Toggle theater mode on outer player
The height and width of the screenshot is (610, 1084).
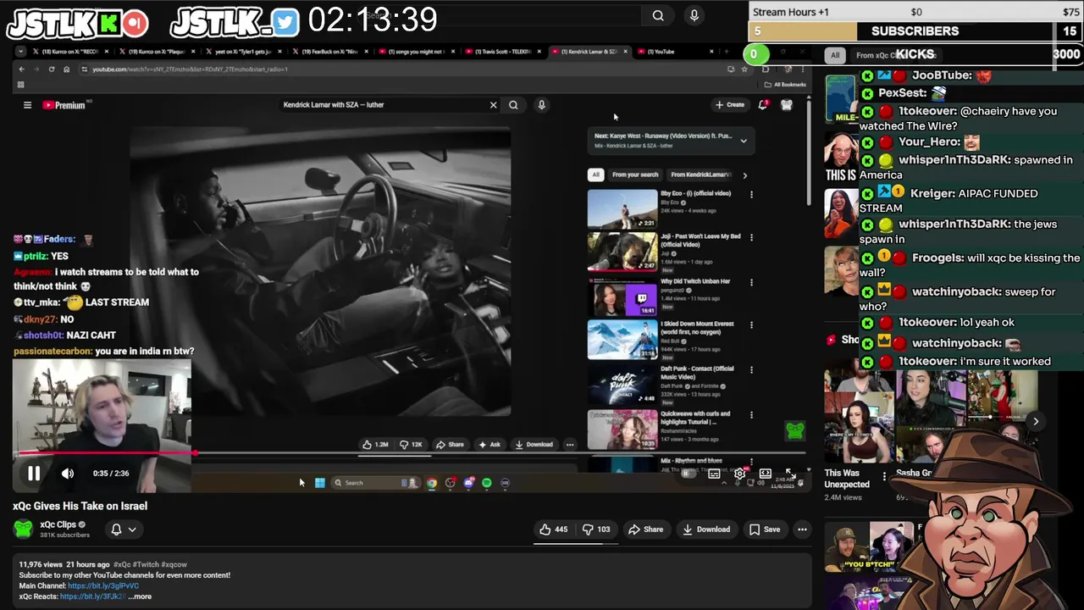tap(766, 474)
